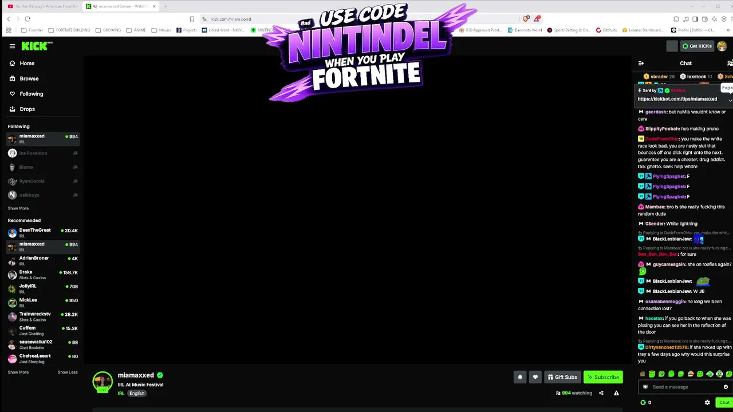Click the English language tag

click(x=137, y=394)
